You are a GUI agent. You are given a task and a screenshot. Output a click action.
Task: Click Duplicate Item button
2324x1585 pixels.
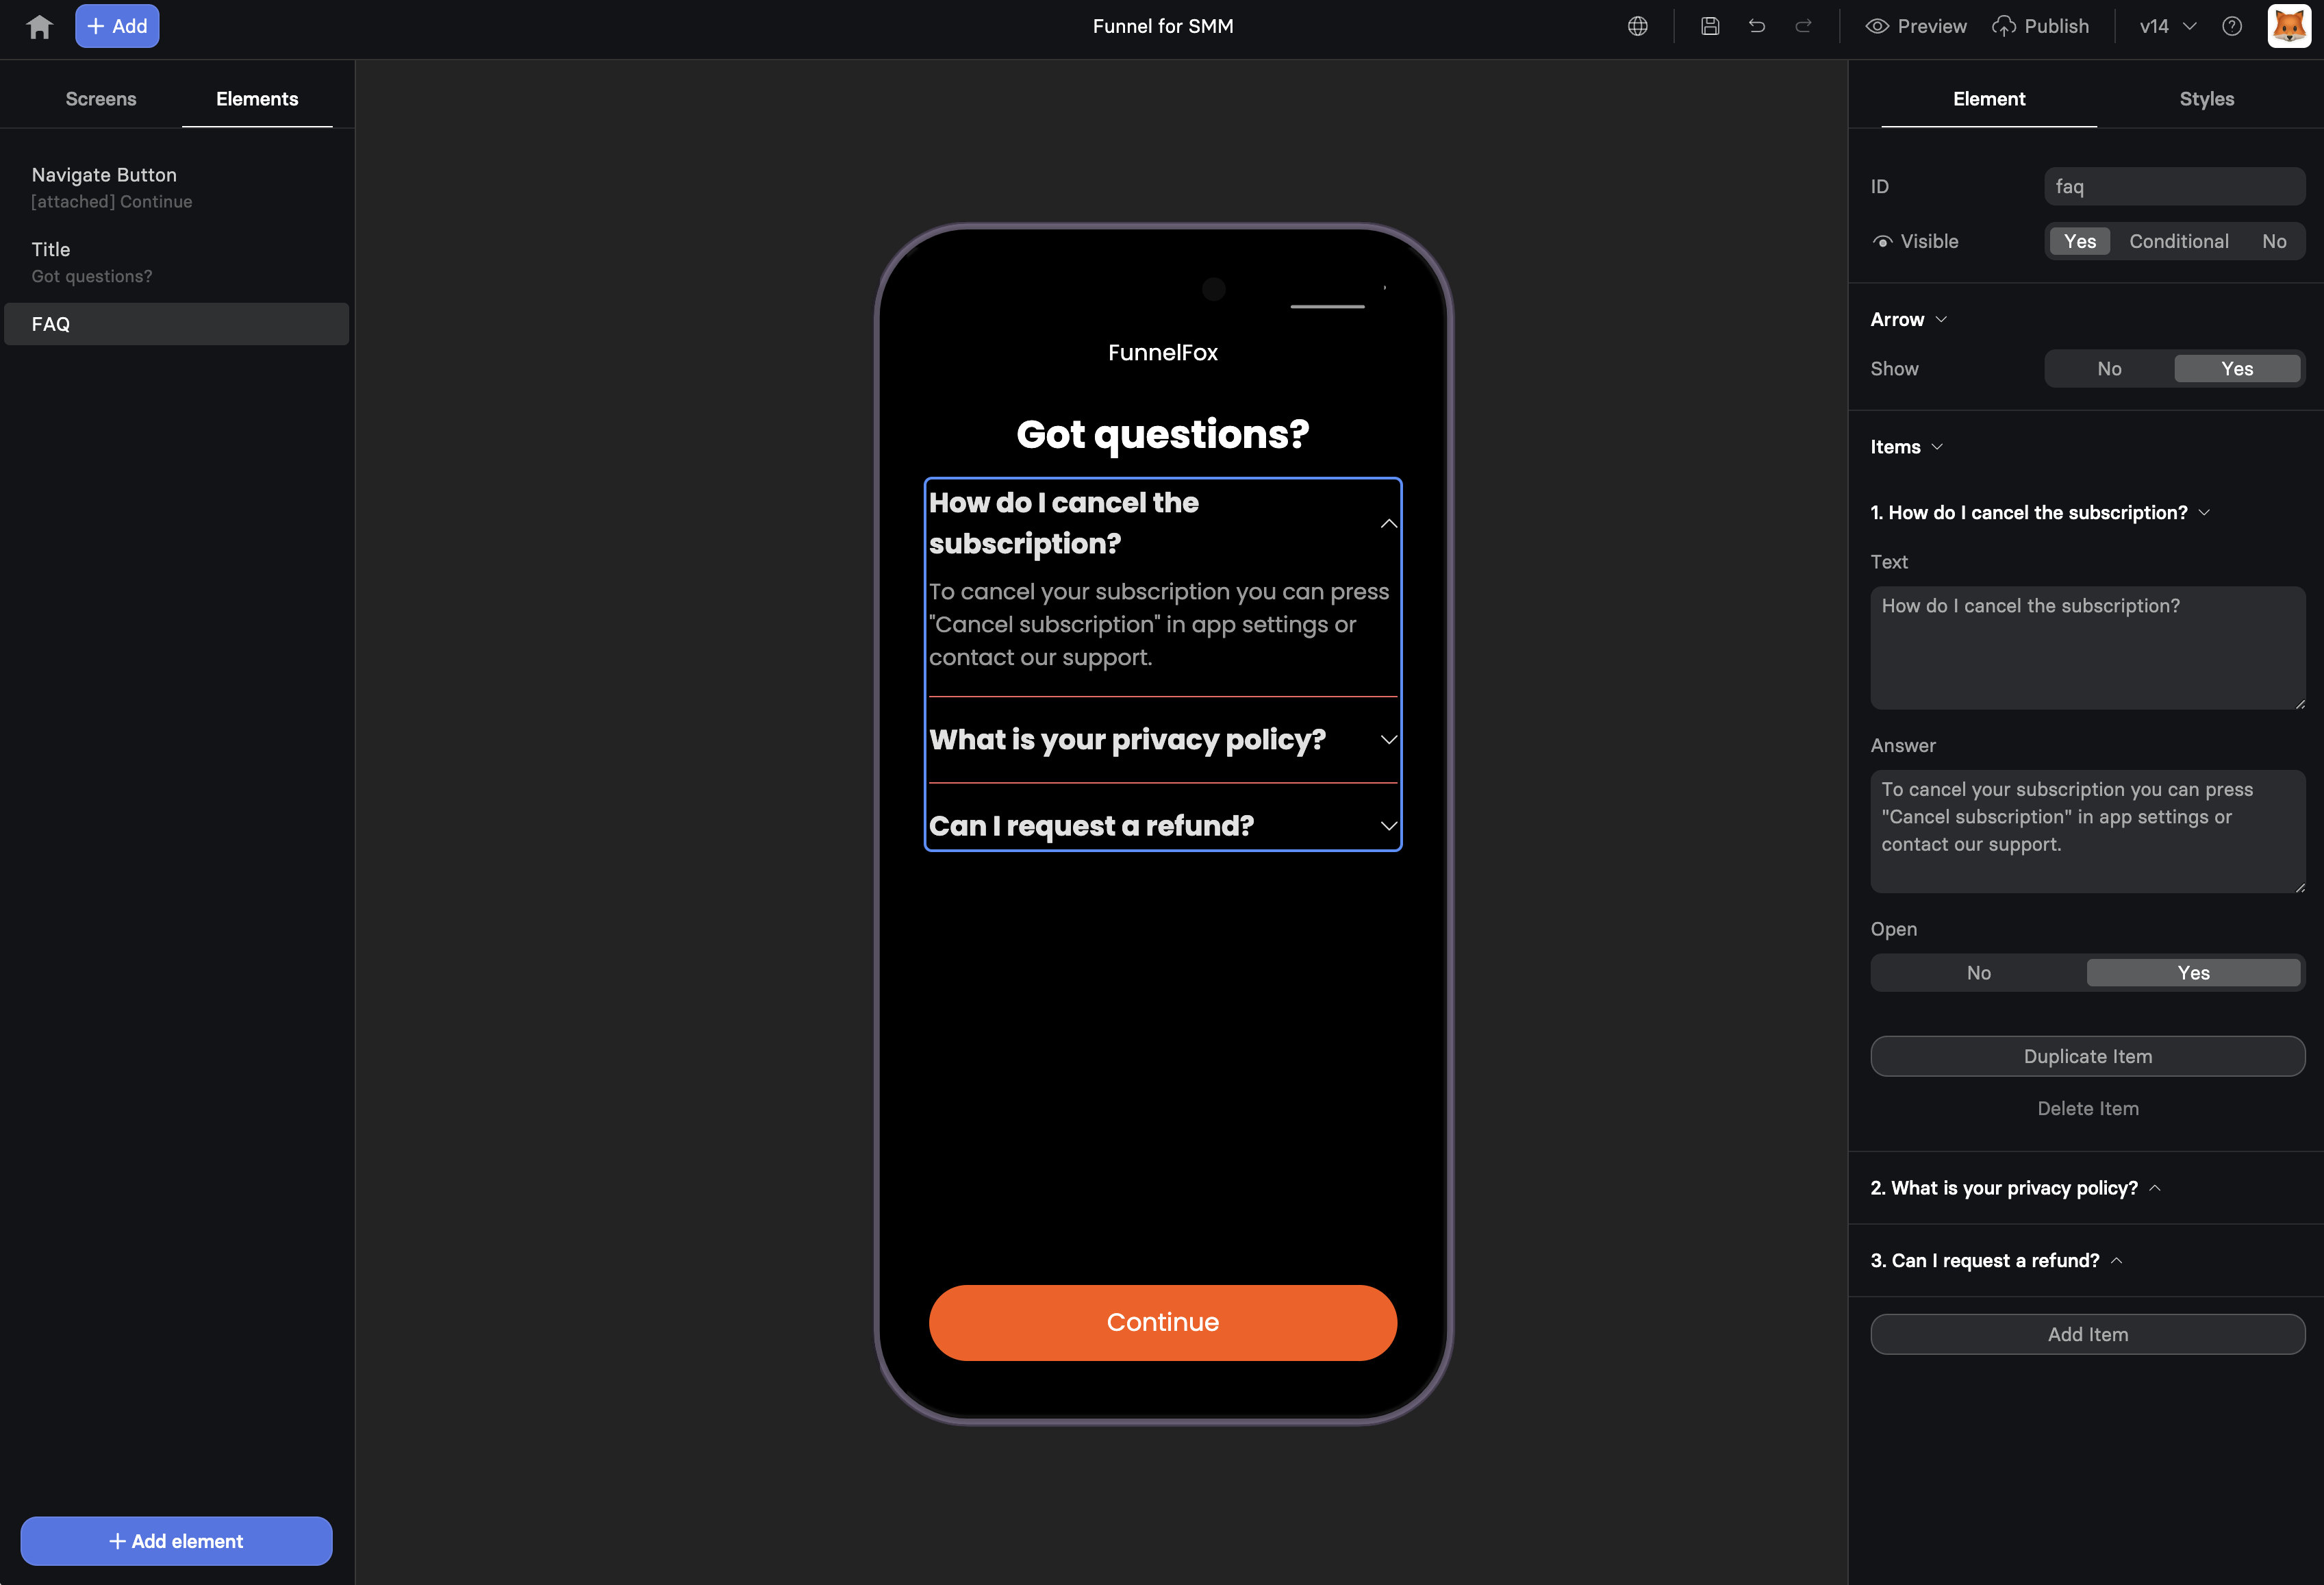[2088, 1057]
